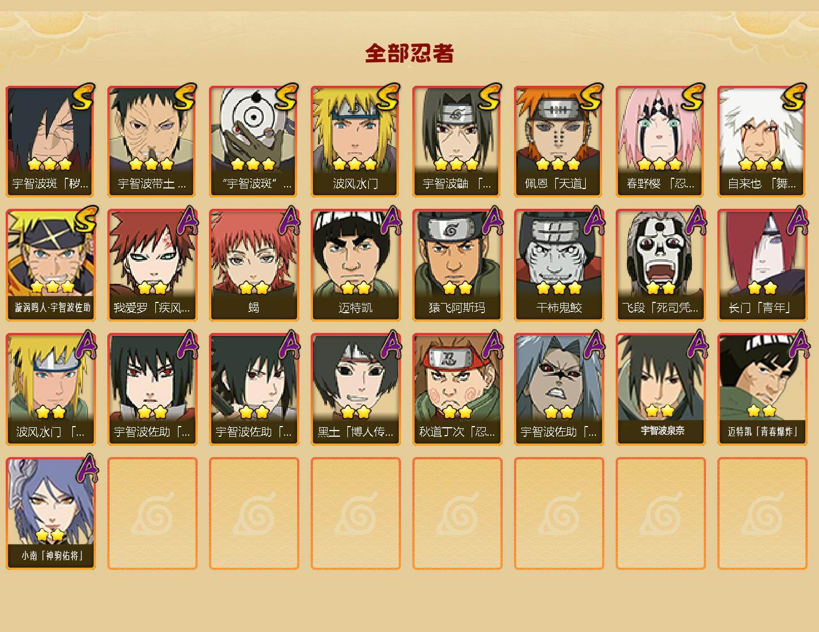Viewport: 819px width, 632px height.
Task: Click the 宇智波带土 ninja card
Action: pos(152,141)
